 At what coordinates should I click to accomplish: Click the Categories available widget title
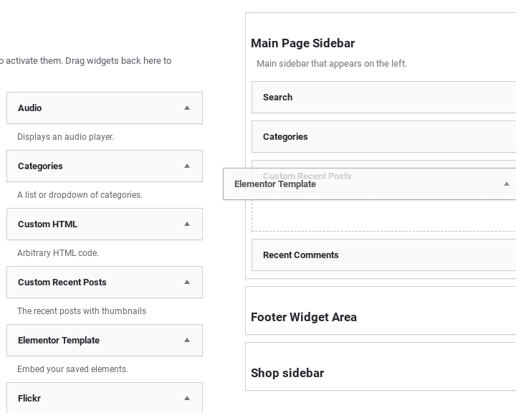pos(40,166)
